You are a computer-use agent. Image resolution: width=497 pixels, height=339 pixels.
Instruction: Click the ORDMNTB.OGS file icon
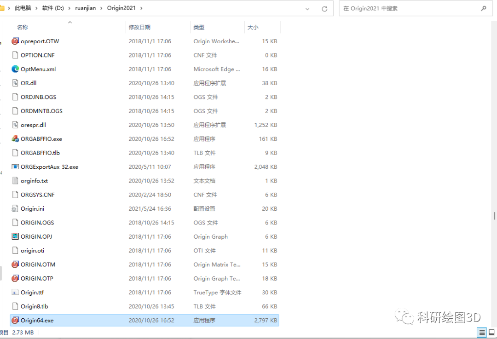pos(15,111)
